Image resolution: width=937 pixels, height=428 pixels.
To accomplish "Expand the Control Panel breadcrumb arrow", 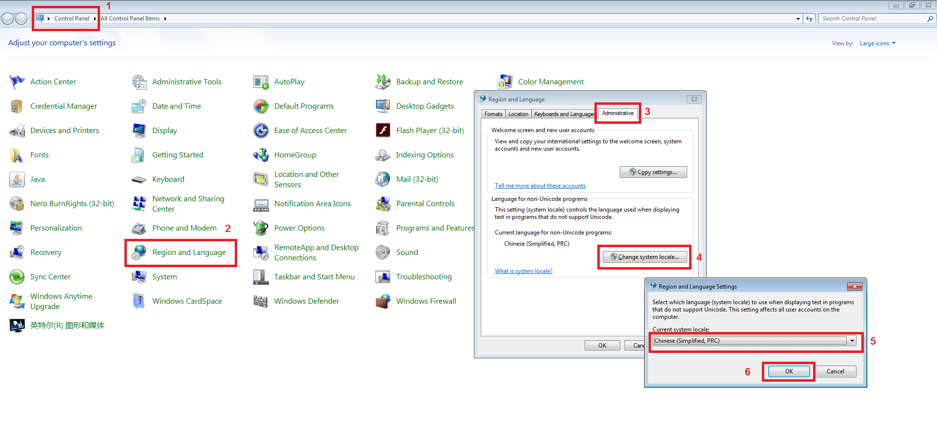I will (95, 19).
